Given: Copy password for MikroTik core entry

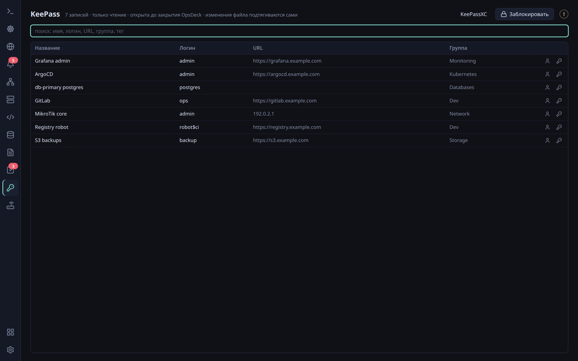Looking at the screenshot, I should point(559,114).
